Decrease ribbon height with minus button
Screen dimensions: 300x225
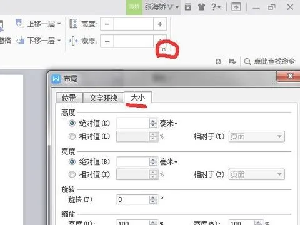tap(107, 24)
